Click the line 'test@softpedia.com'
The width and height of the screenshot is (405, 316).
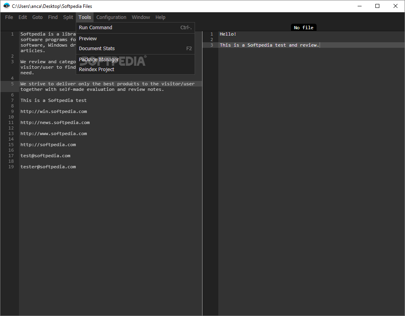pos(45,156)
